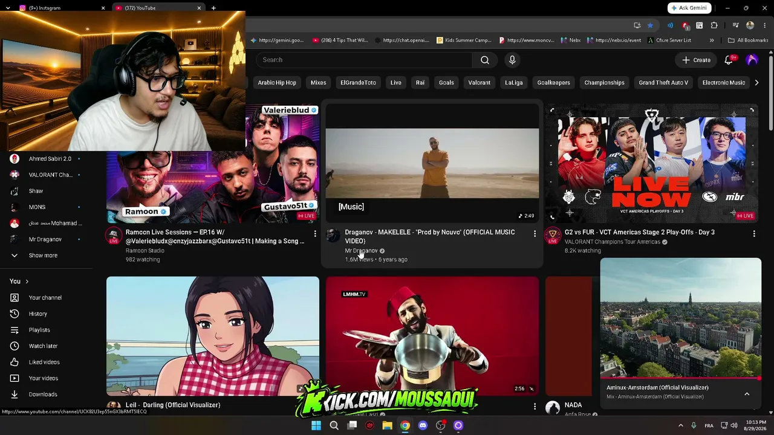Screen dimensions: 774x435
Task: Select the Grand Theft Auto V chip
Action: point(663,83)
